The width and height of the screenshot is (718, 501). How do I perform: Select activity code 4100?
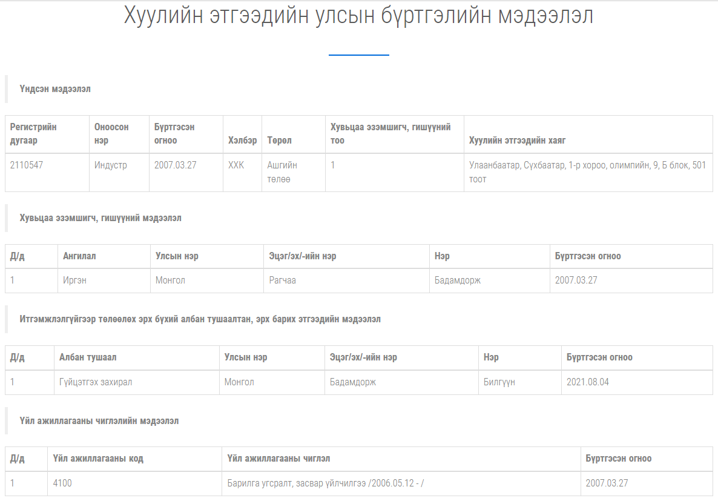pos(62,483)
